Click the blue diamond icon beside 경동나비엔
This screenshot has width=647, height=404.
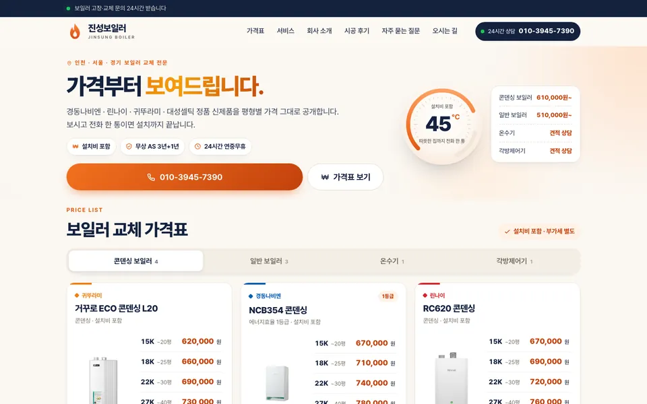pyautogui.click(x=251, y=296)
